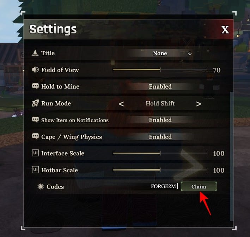Click the chat bubble icon beside Hold to Mine
The width and height of the screenshot is (250, 237).
click(35, 86)
